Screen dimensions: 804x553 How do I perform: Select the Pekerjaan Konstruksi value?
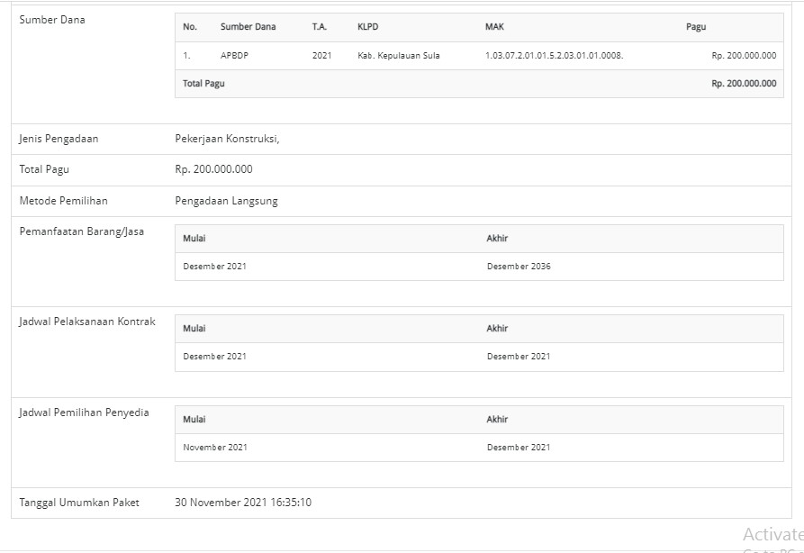coord(227,139)
